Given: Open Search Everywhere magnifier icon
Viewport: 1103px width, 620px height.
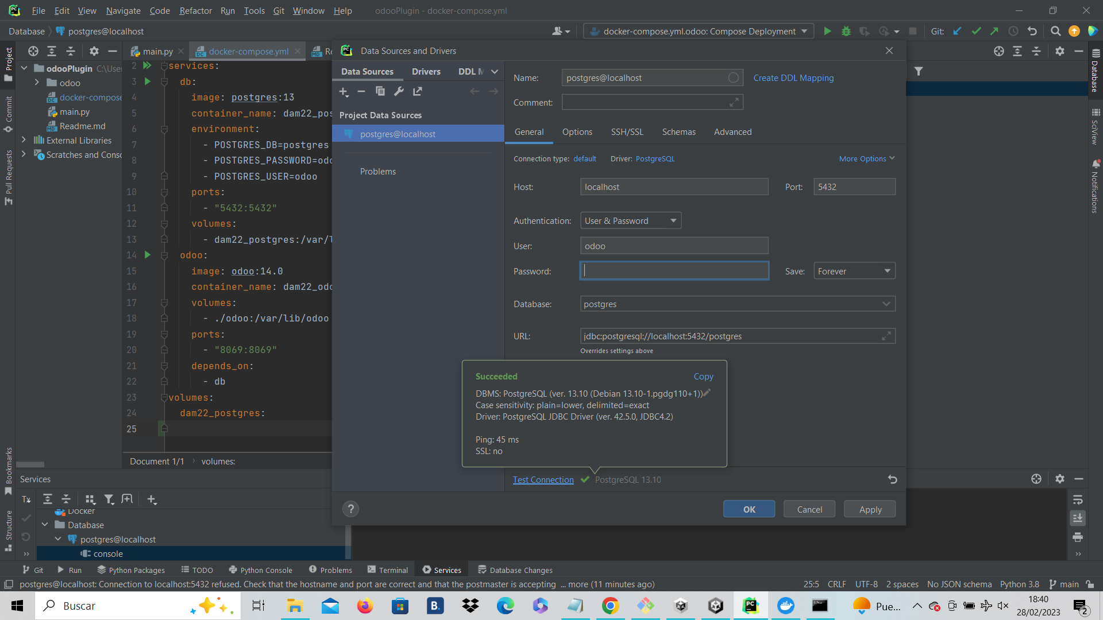Looking at the screenshot, I should click(x=1055, y=31).
